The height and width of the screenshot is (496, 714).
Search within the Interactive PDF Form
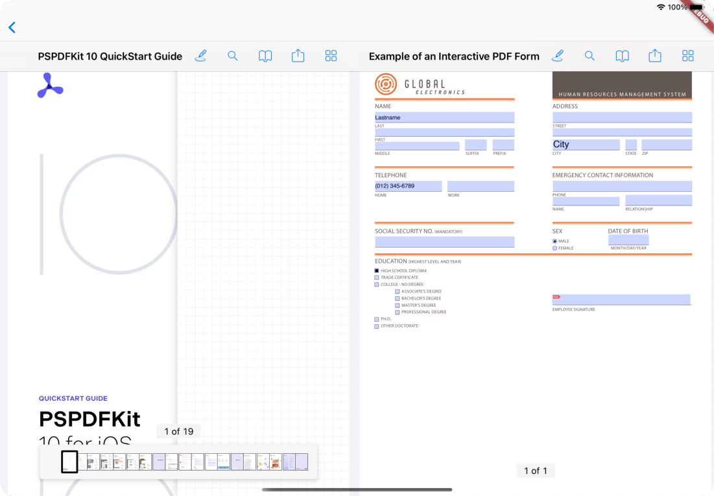(x=589, y=56)
